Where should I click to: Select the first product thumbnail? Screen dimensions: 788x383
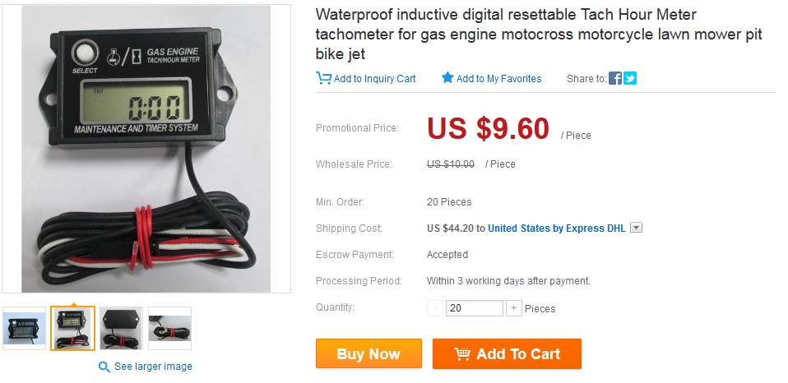pyautogui.click(x=25, y=329)
